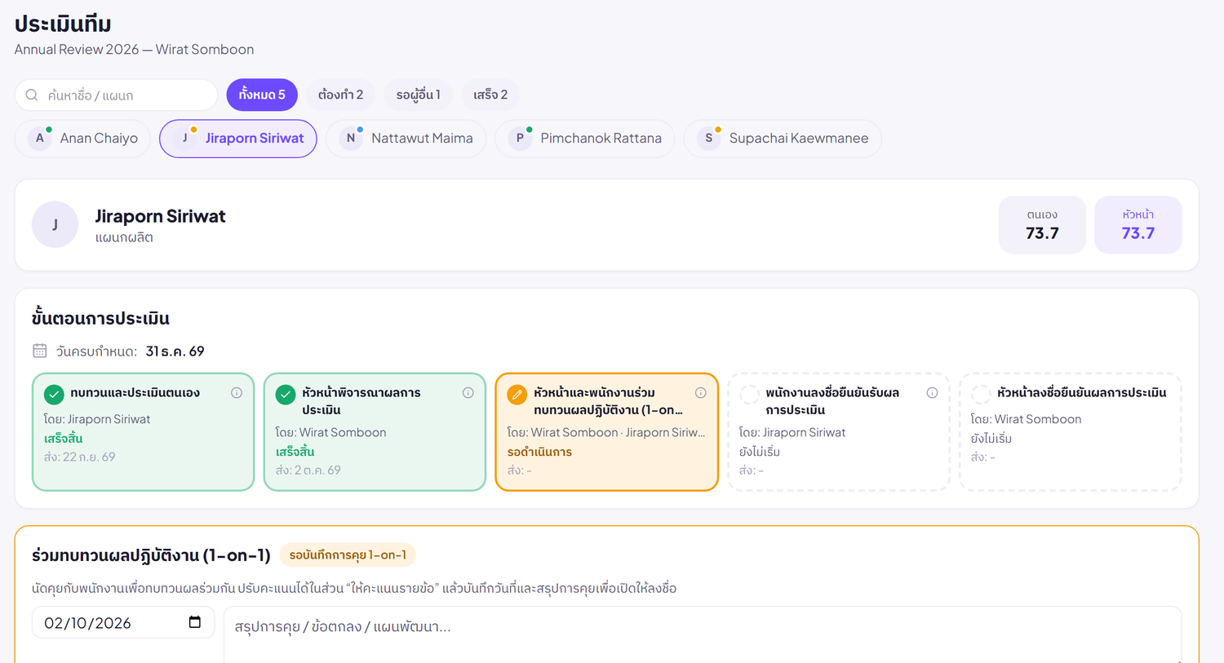Open Nattawut Maima's evaluation
This screenshot has width=1224, height=663.
[x=406, y=139]
